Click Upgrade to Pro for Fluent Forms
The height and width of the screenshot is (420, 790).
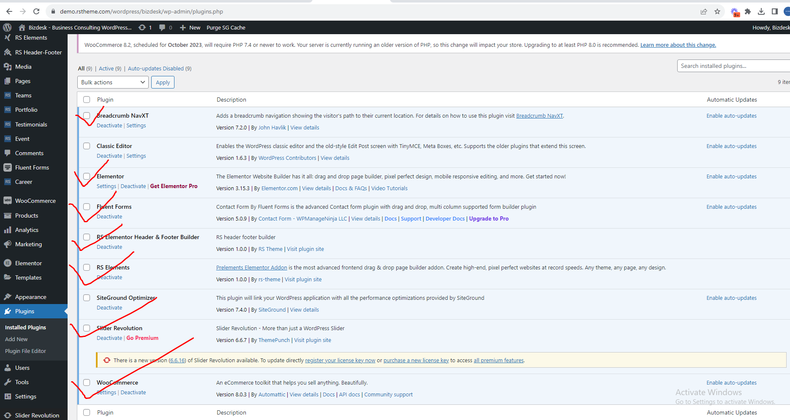(489, 218)
